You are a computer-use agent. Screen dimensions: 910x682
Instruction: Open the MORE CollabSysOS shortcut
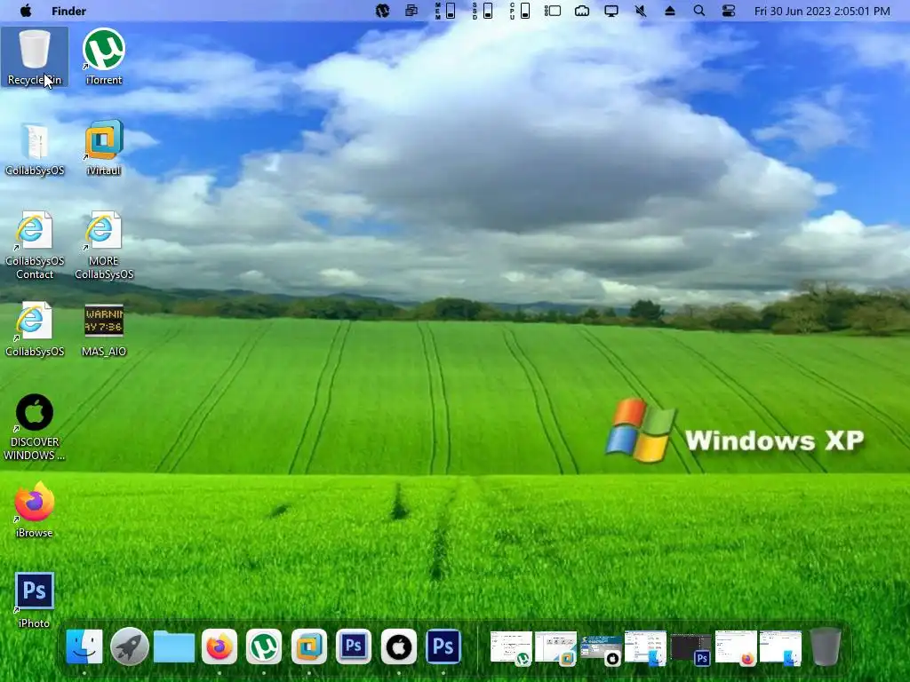point(104,245)
